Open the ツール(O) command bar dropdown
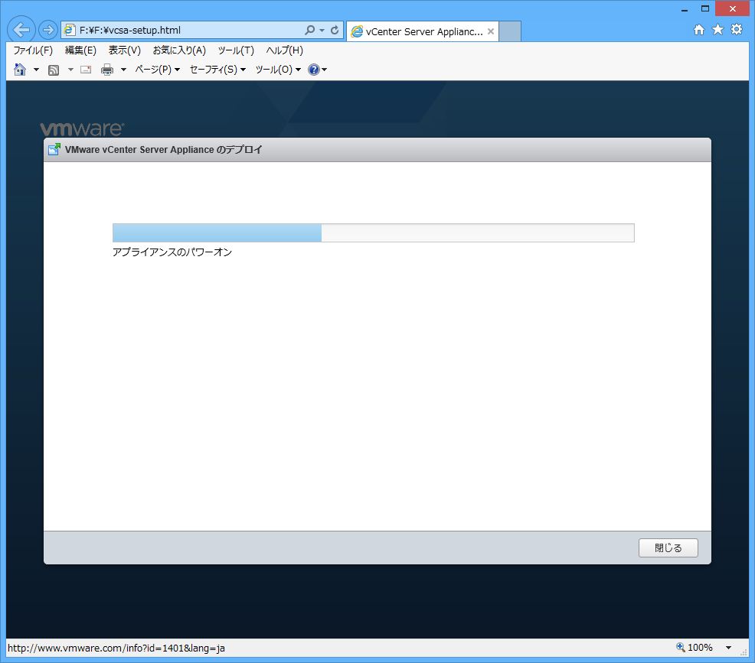The height and width of the screenshot is (663, 755). pos(278,70)
